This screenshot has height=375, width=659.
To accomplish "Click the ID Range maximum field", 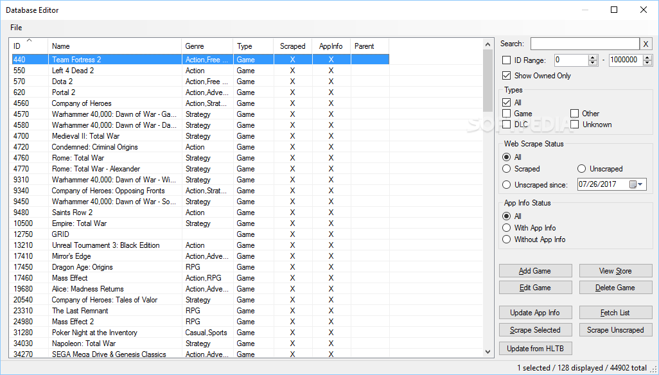I will pos(626,60).
